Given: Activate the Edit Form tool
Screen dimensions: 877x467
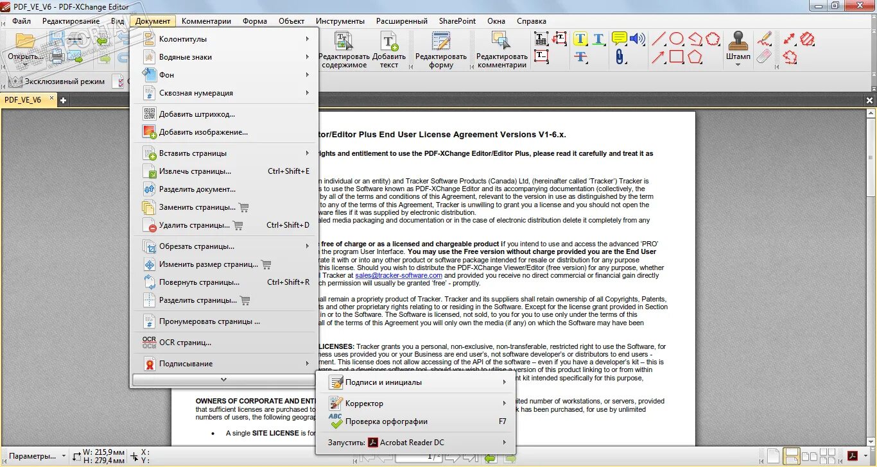Looking at the screenshot, I should [x=441, y=50].
